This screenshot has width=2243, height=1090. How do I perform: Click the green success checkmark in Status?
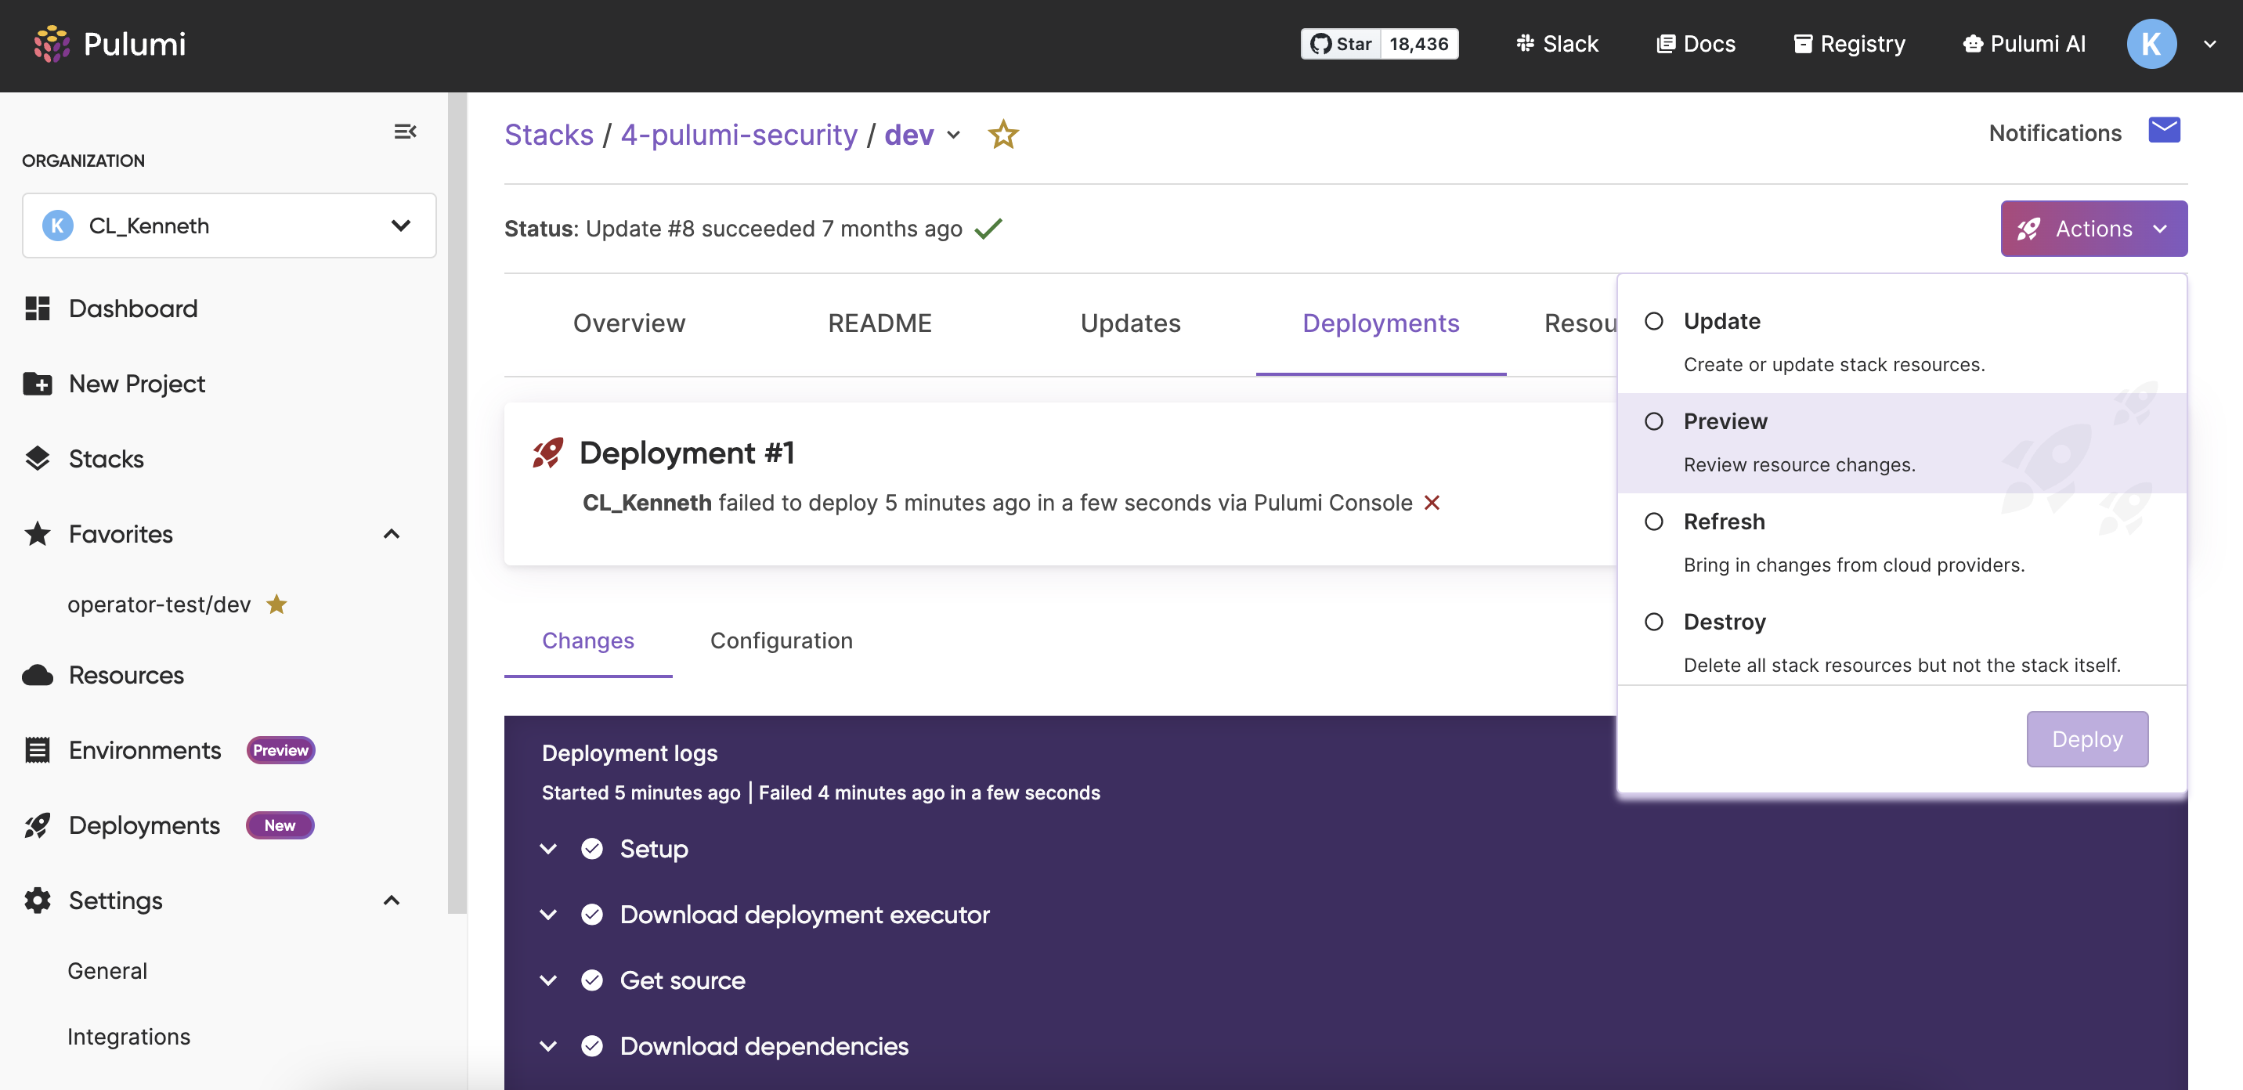(988, 228)
